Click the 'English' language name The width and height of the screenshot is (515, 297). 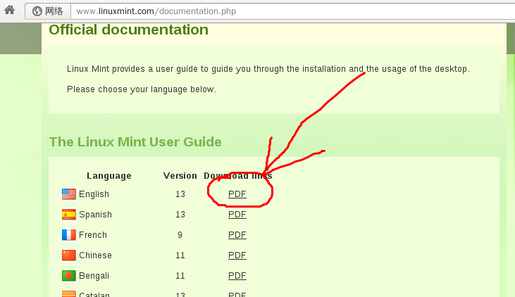pyautogui.click(x=94, y=194)
